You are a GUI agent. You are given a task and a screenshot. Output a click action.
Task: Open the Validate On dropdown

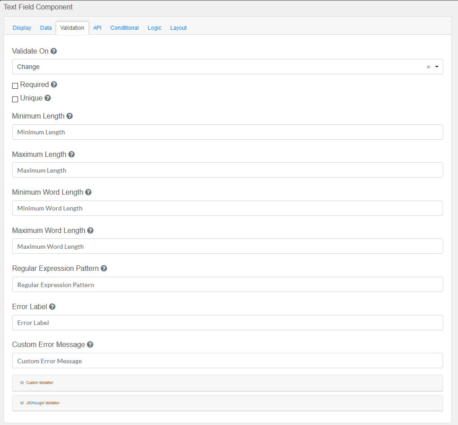pyautogui.click(x=437, y=67)
